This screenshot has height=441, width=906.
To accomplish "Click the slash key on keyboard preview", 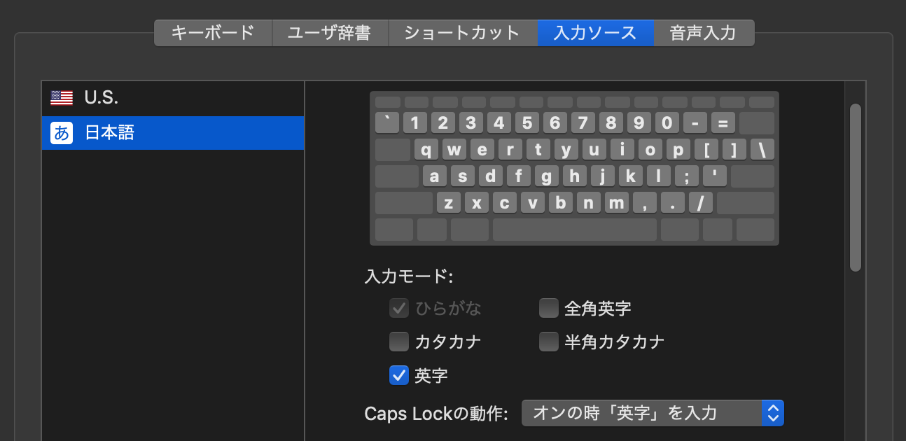I will click(x=701, y=202).
